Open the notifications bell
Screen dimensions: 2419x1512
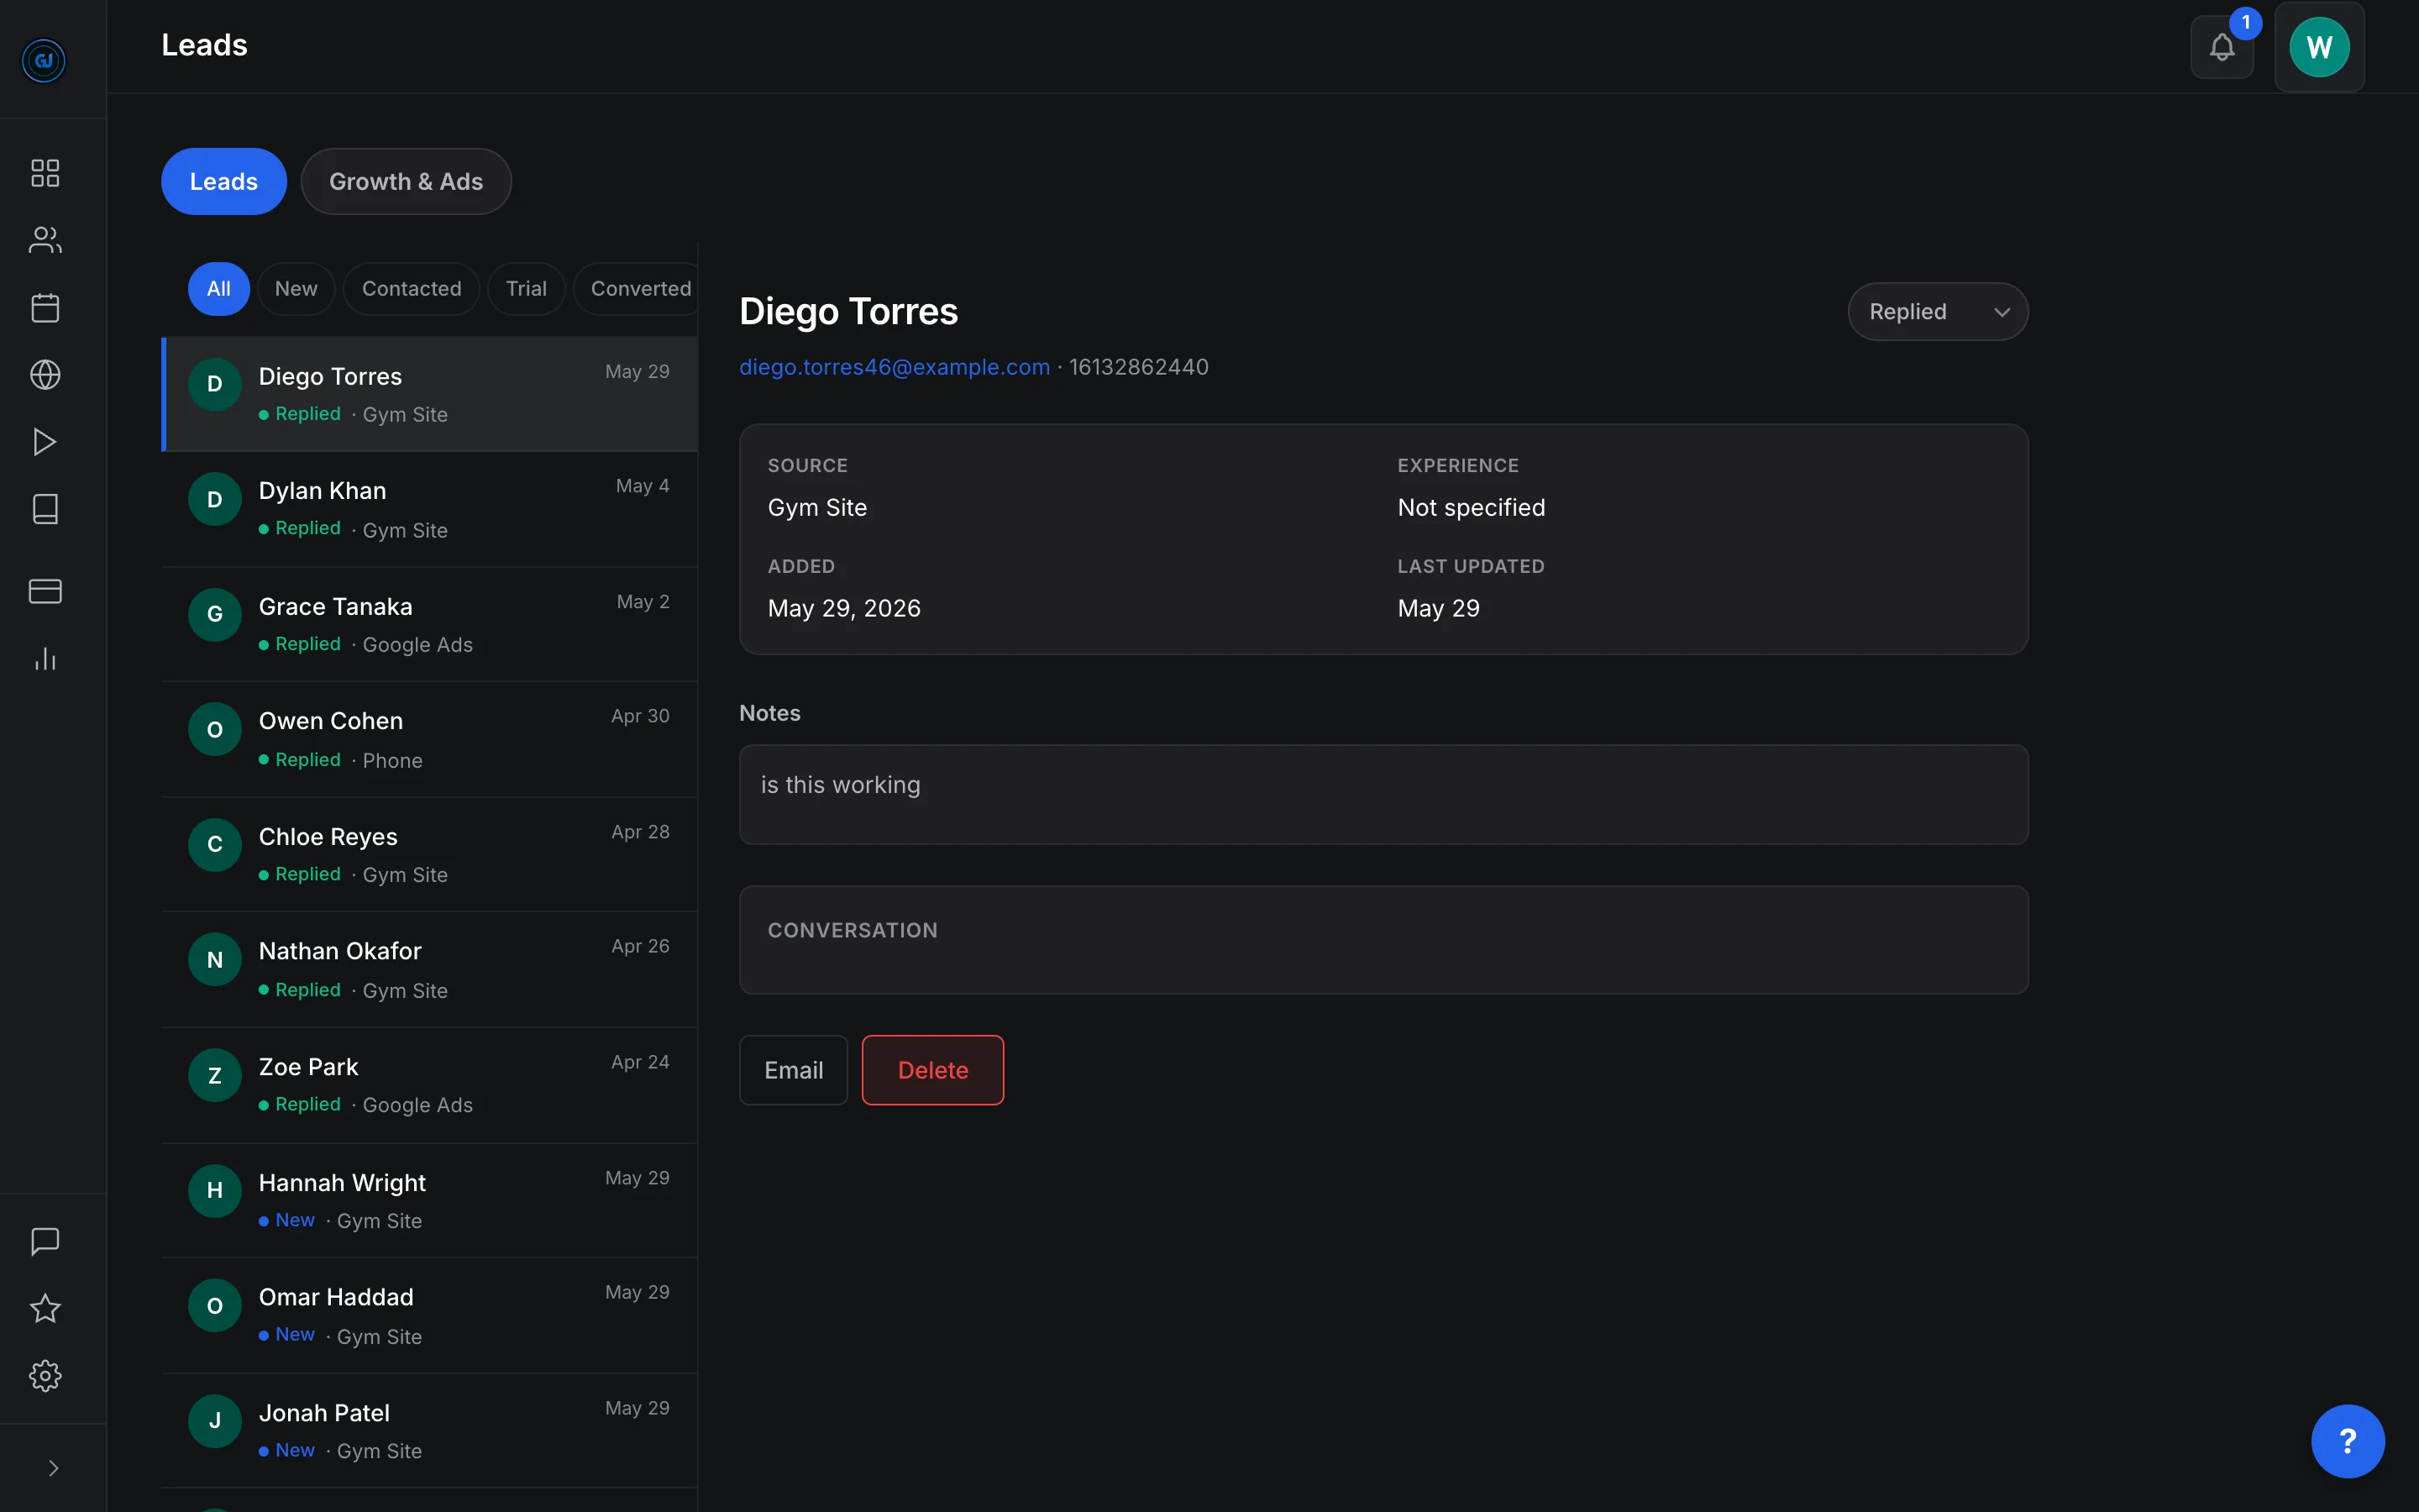tap(2221, 47)
